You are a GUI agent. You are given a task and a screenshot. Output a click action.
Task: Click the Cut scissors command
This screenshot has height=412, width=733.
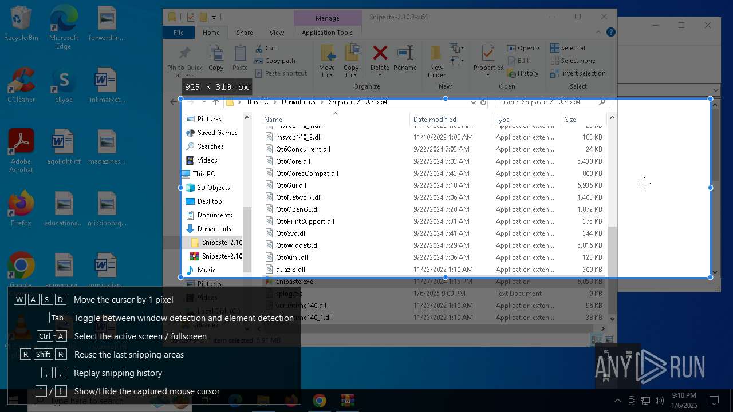pyautogui.click(x=265, y=48)
